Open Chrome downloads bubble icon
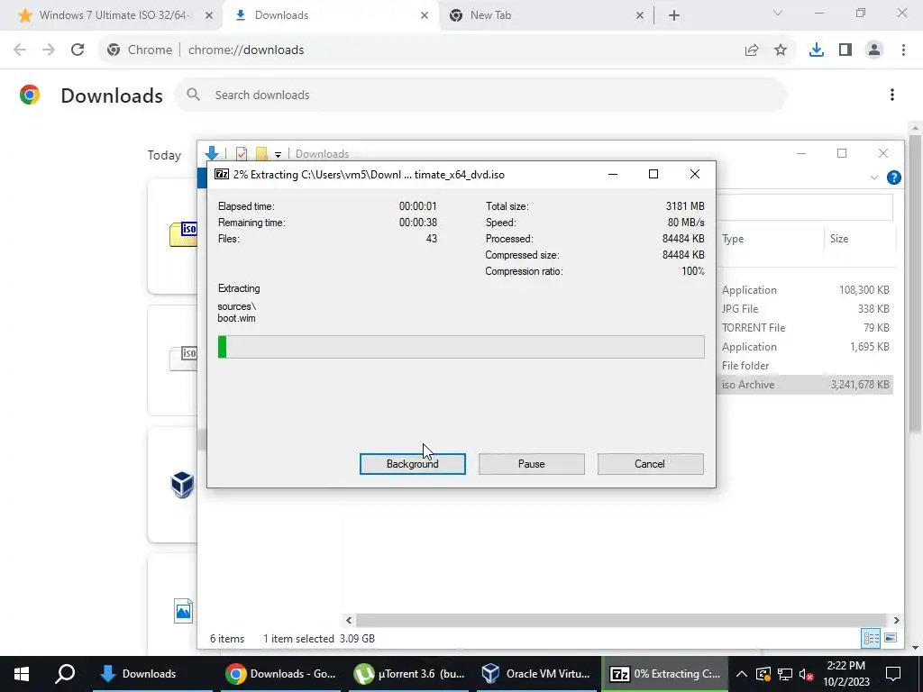Screen dimensions: 923x692 point(817,50)
